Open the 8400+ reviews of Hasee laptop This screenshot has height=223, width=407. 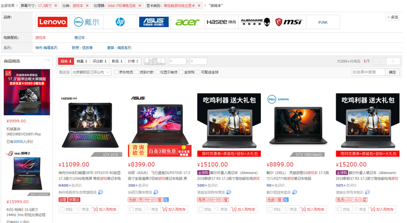click(70, 185)
